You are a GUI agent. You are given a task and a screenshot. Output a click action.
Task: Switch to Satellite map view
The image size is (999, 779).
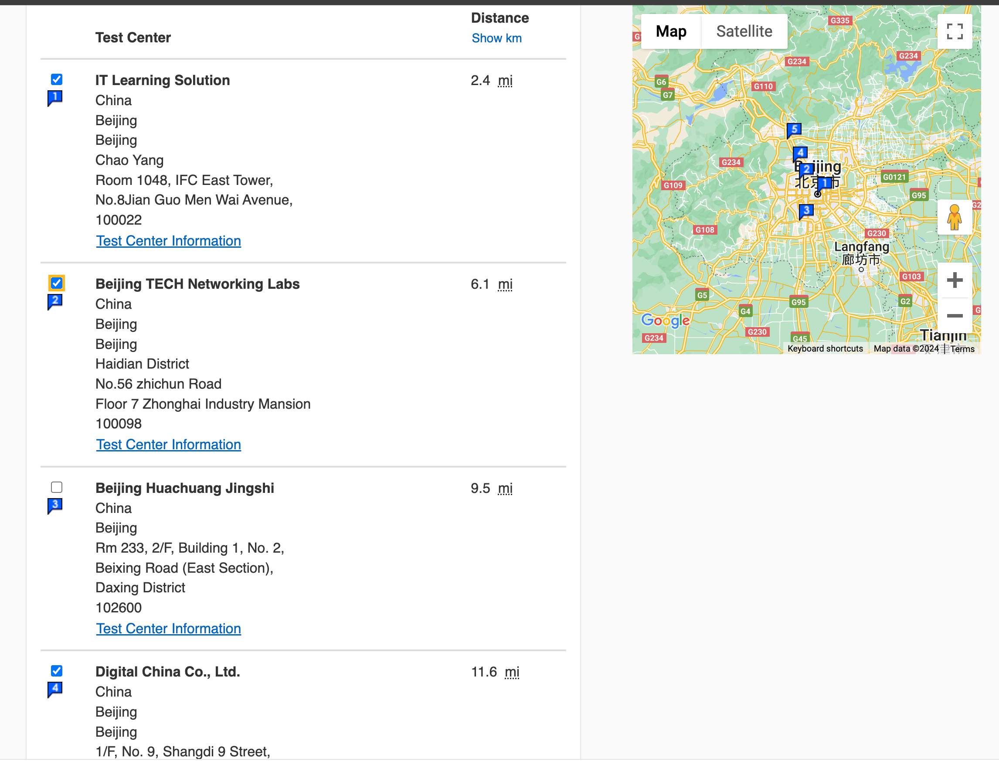tap(744, 31)
